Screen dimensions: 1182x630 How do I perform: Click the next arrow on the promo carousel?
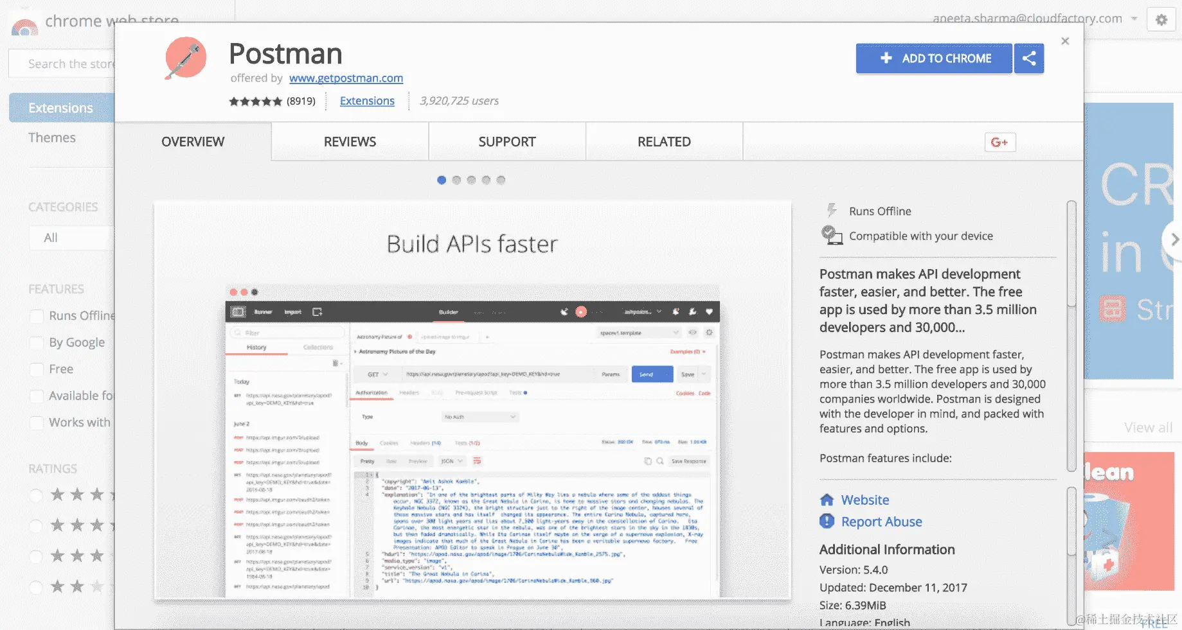coord(1174,239)
